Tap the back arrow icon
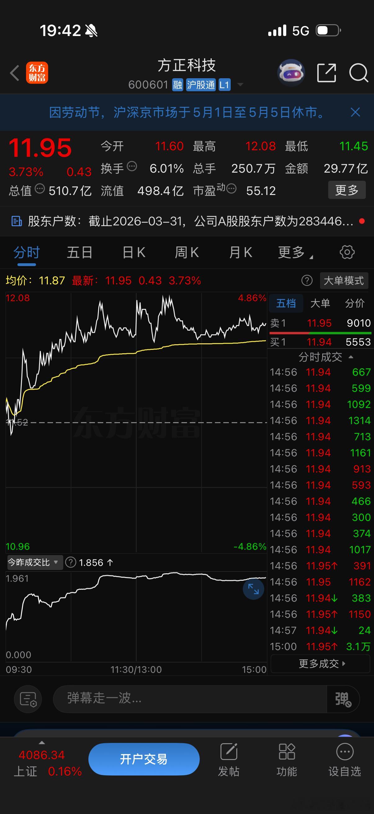Image resolution: width=374 pixels, height=814 pixels. click(x=15, y=73)
